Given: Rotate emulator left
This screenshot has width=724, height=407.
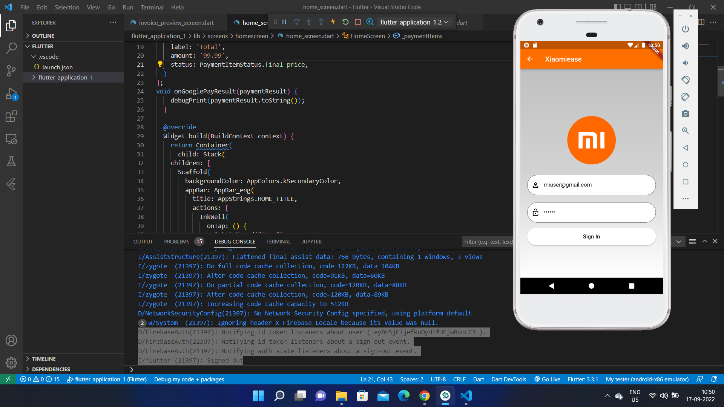Looking at the screenshot, I should point(686,80).
